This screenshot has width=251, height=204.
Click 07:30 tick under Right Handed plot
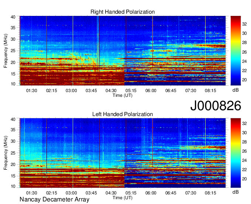(x=190, y=91)
